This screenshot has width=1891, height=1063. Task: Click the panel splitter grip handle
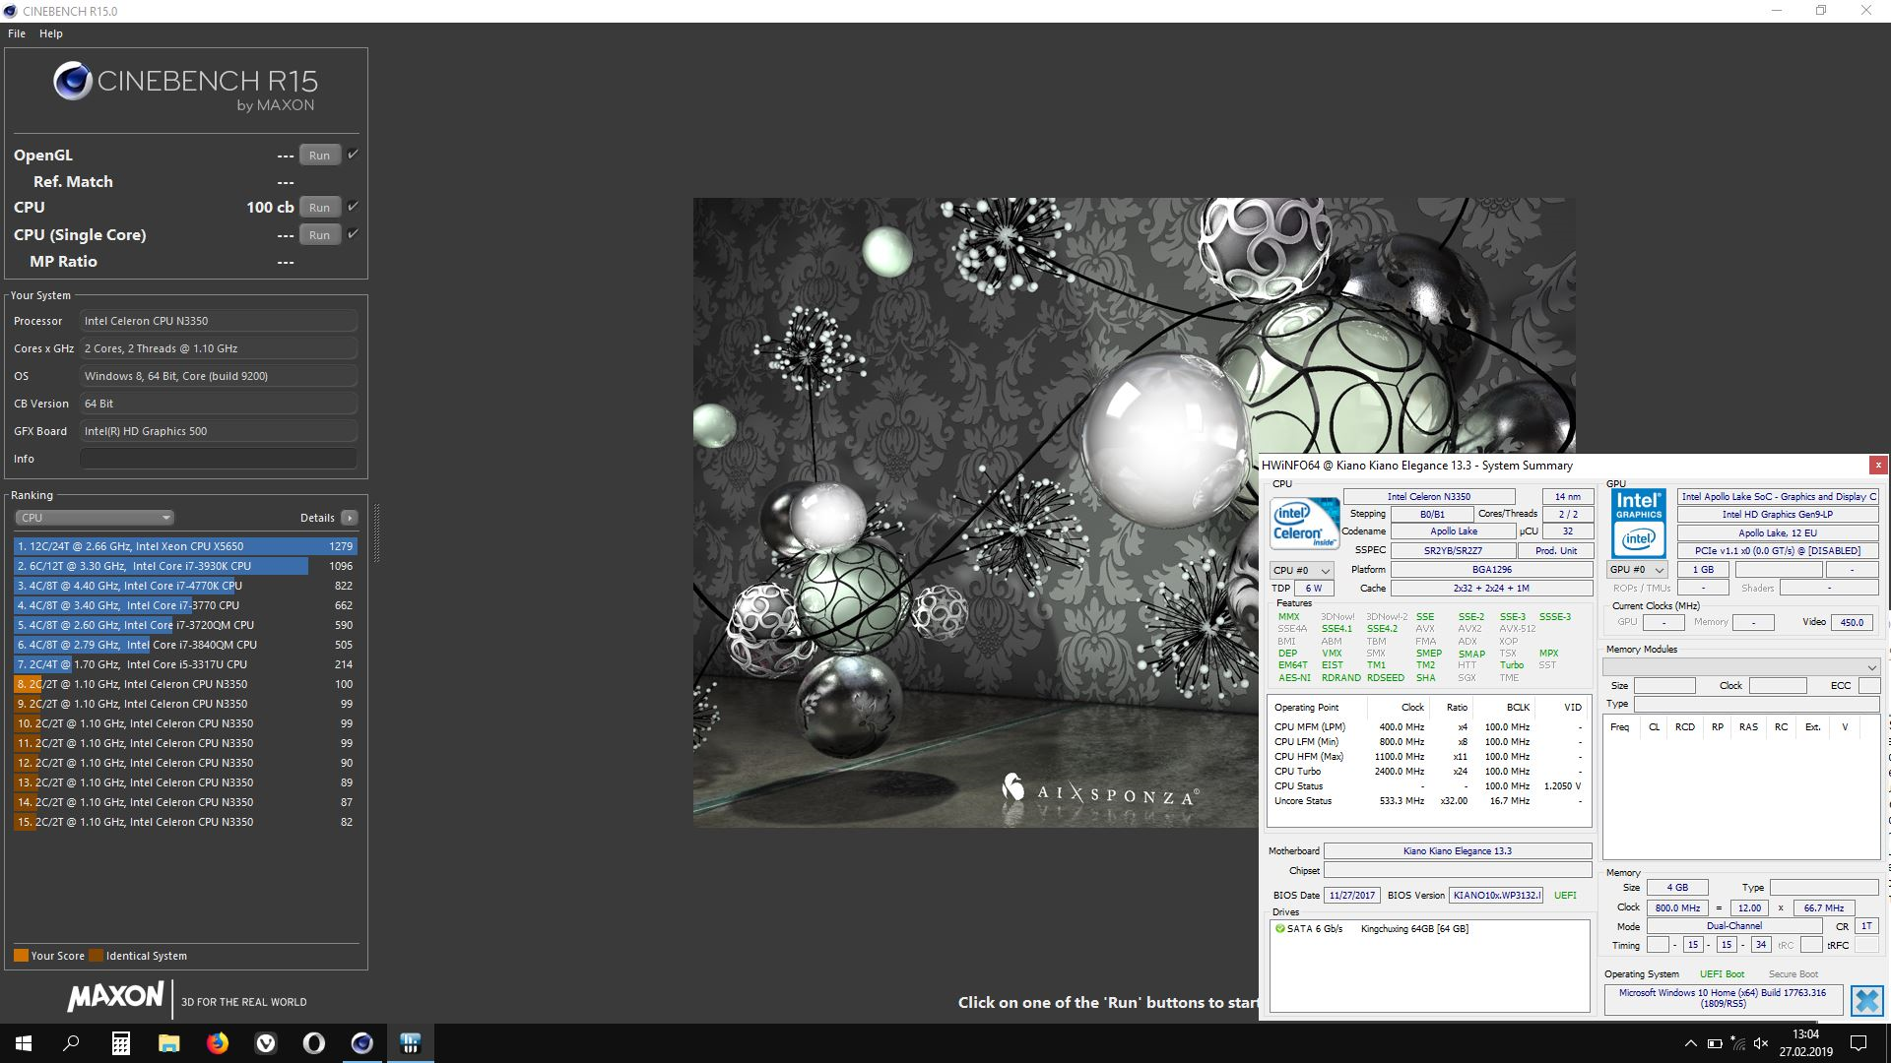tap(376, 532)
